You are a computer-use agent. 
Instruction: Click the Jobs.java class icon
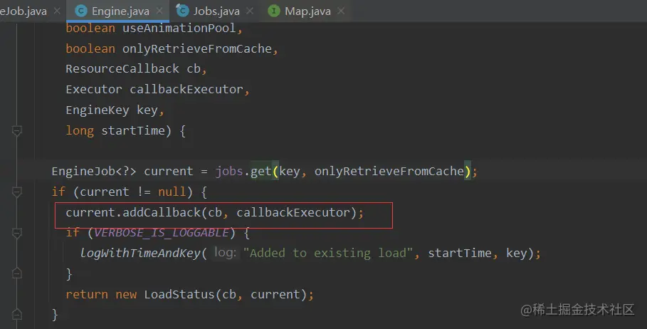182,10
